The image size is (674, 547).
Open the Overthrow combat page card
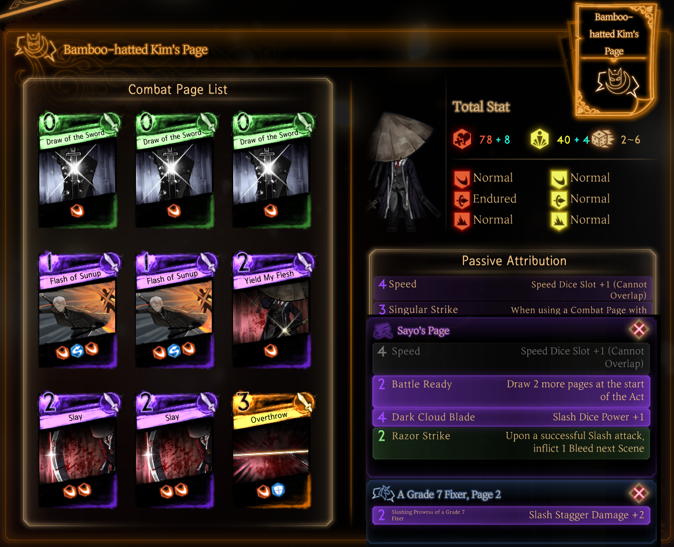[x=272, y=449]
